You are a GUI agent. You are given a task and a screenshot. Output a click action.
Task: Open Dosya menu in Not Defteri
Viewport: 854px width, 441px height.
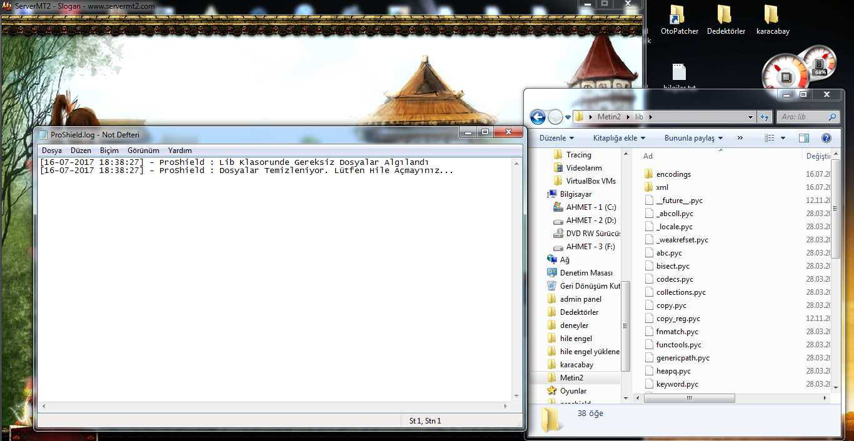pyautogui.click(x=52, y=151)
